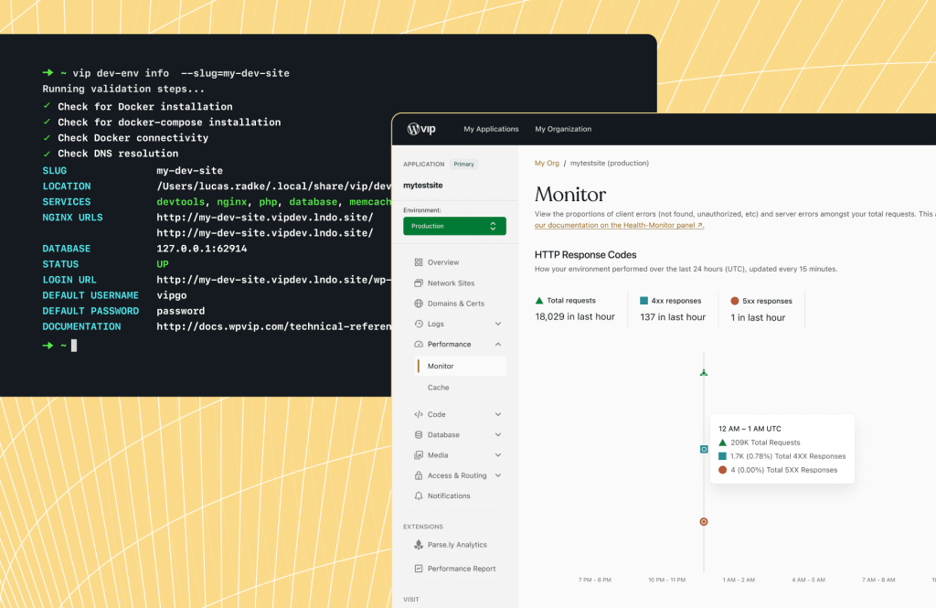936x608 pixels.
Task: Click the Logs clock icon
Action: [419, 324]
